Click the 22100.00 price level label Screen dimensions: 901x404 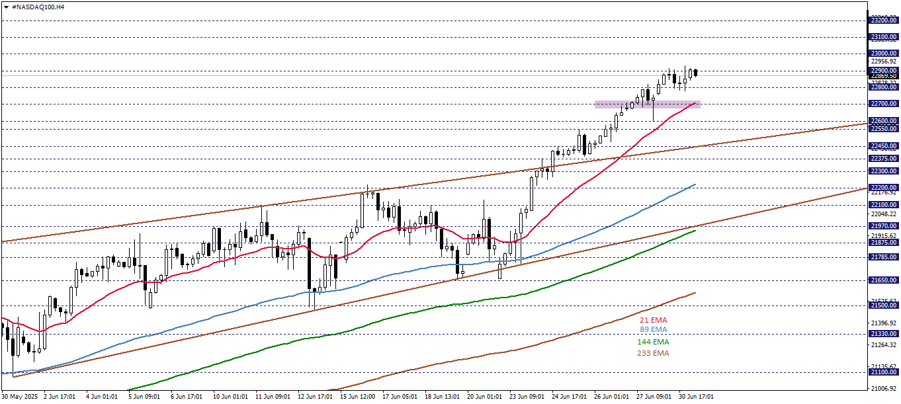[x=884, y=205]
